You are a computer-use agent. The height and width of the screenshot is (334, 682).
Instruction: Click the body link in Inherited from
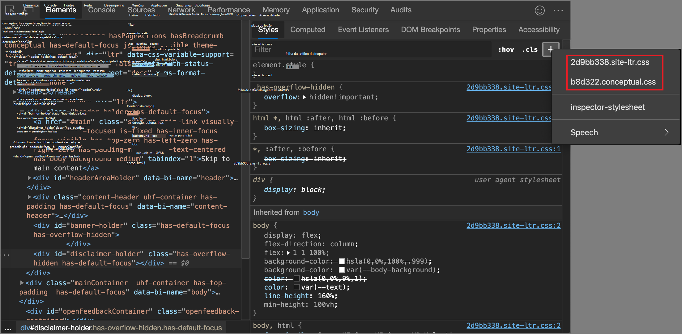pos(311,212)
